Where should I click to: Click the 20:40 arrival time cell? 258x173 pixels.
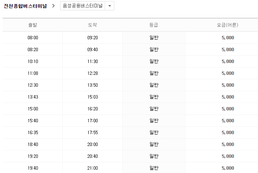coord(92,156)
